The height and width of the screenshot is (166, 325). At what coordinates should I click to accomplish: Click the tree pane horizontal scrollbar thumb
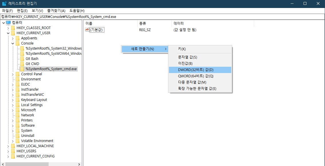pyautogui.click(x=27, y=164)
